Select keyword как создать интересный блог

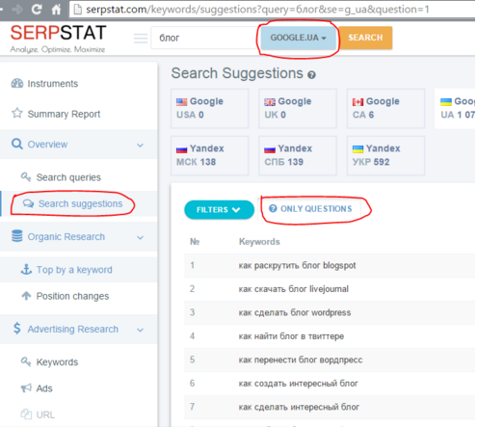pyautogui.click(x=298, y=384)
